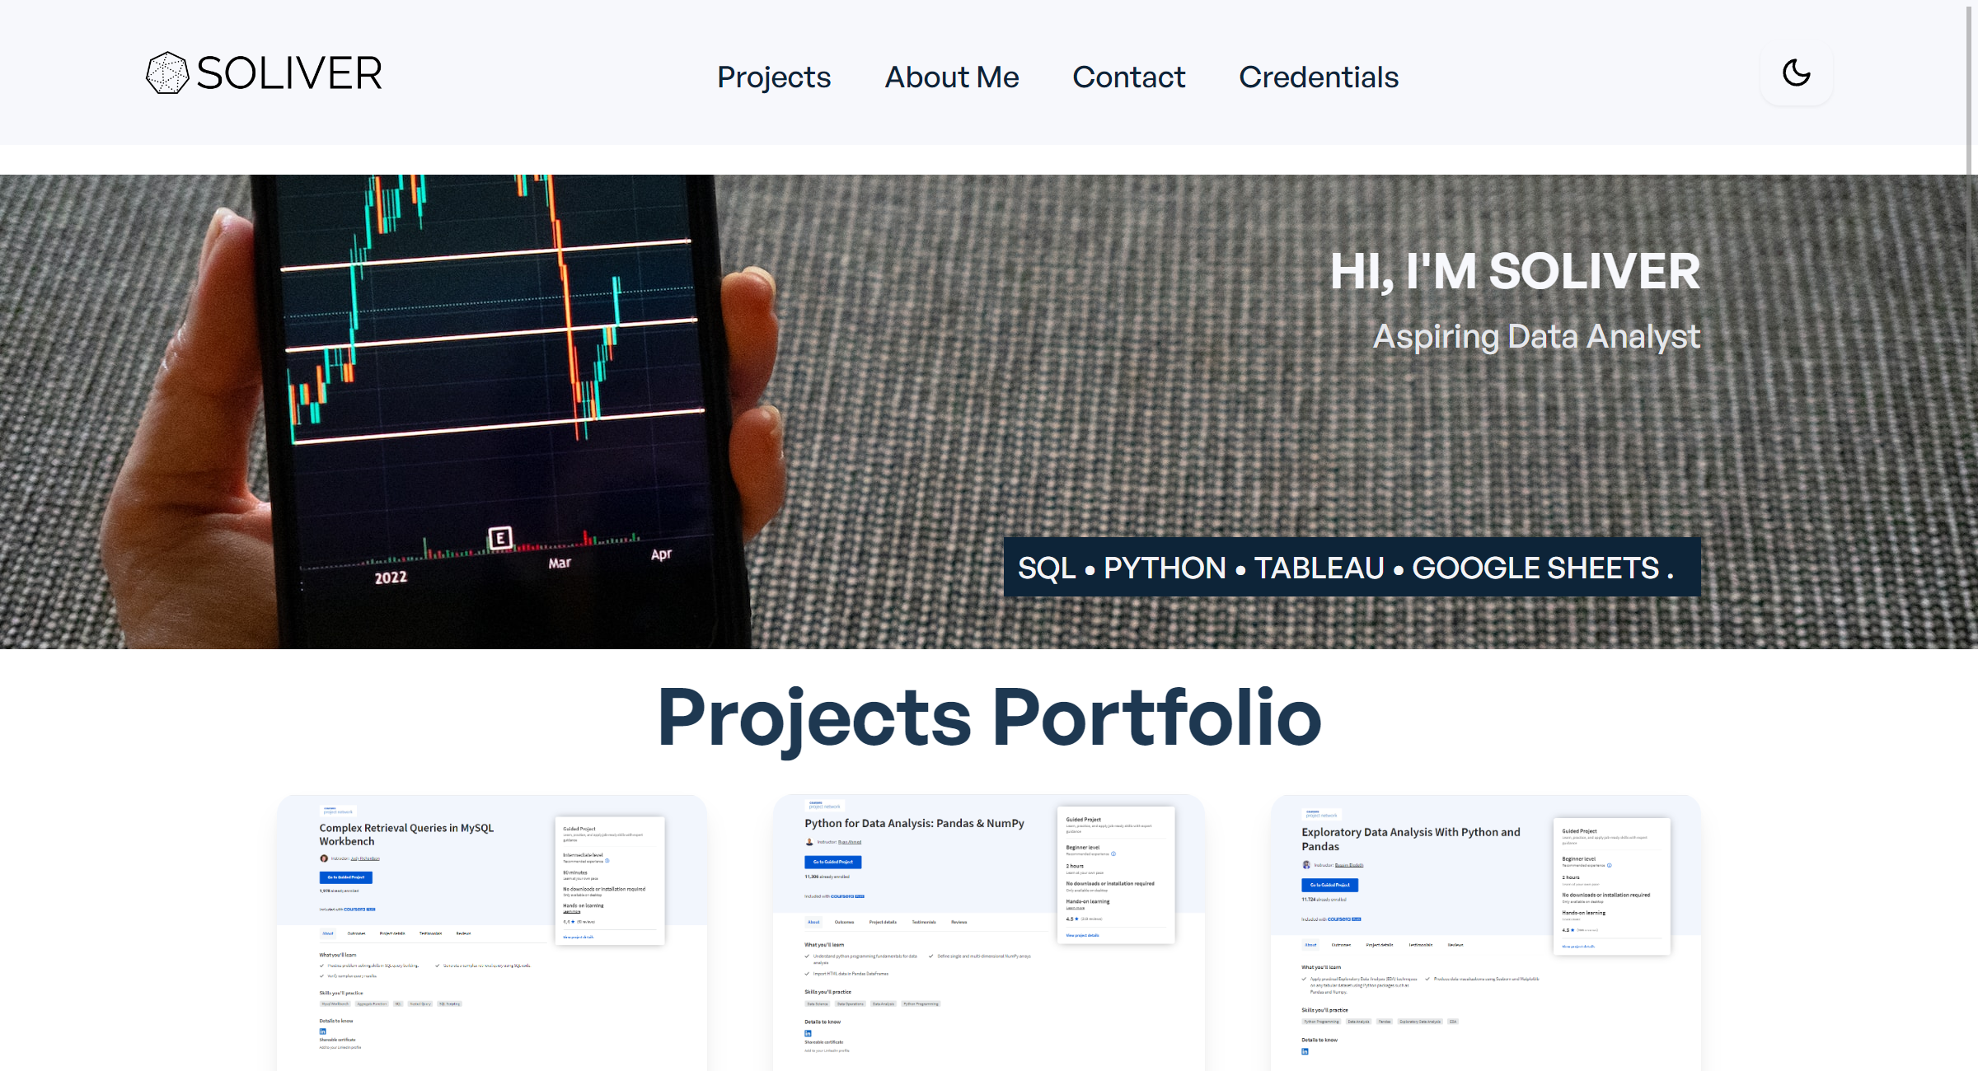
Task: Navigate to Credentials page
Action: pos(1319,77)
